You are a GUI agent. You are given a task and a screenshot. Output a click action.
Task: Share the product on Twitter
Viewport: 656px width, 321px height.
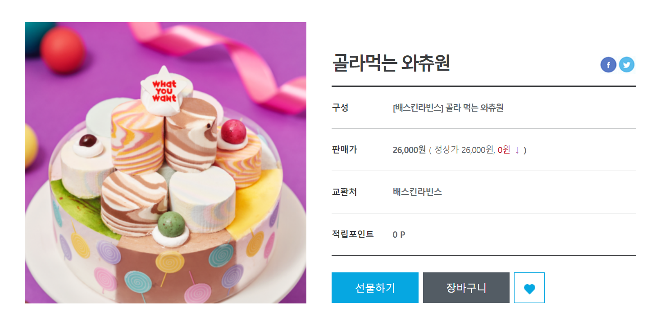(x=626, y=65)
